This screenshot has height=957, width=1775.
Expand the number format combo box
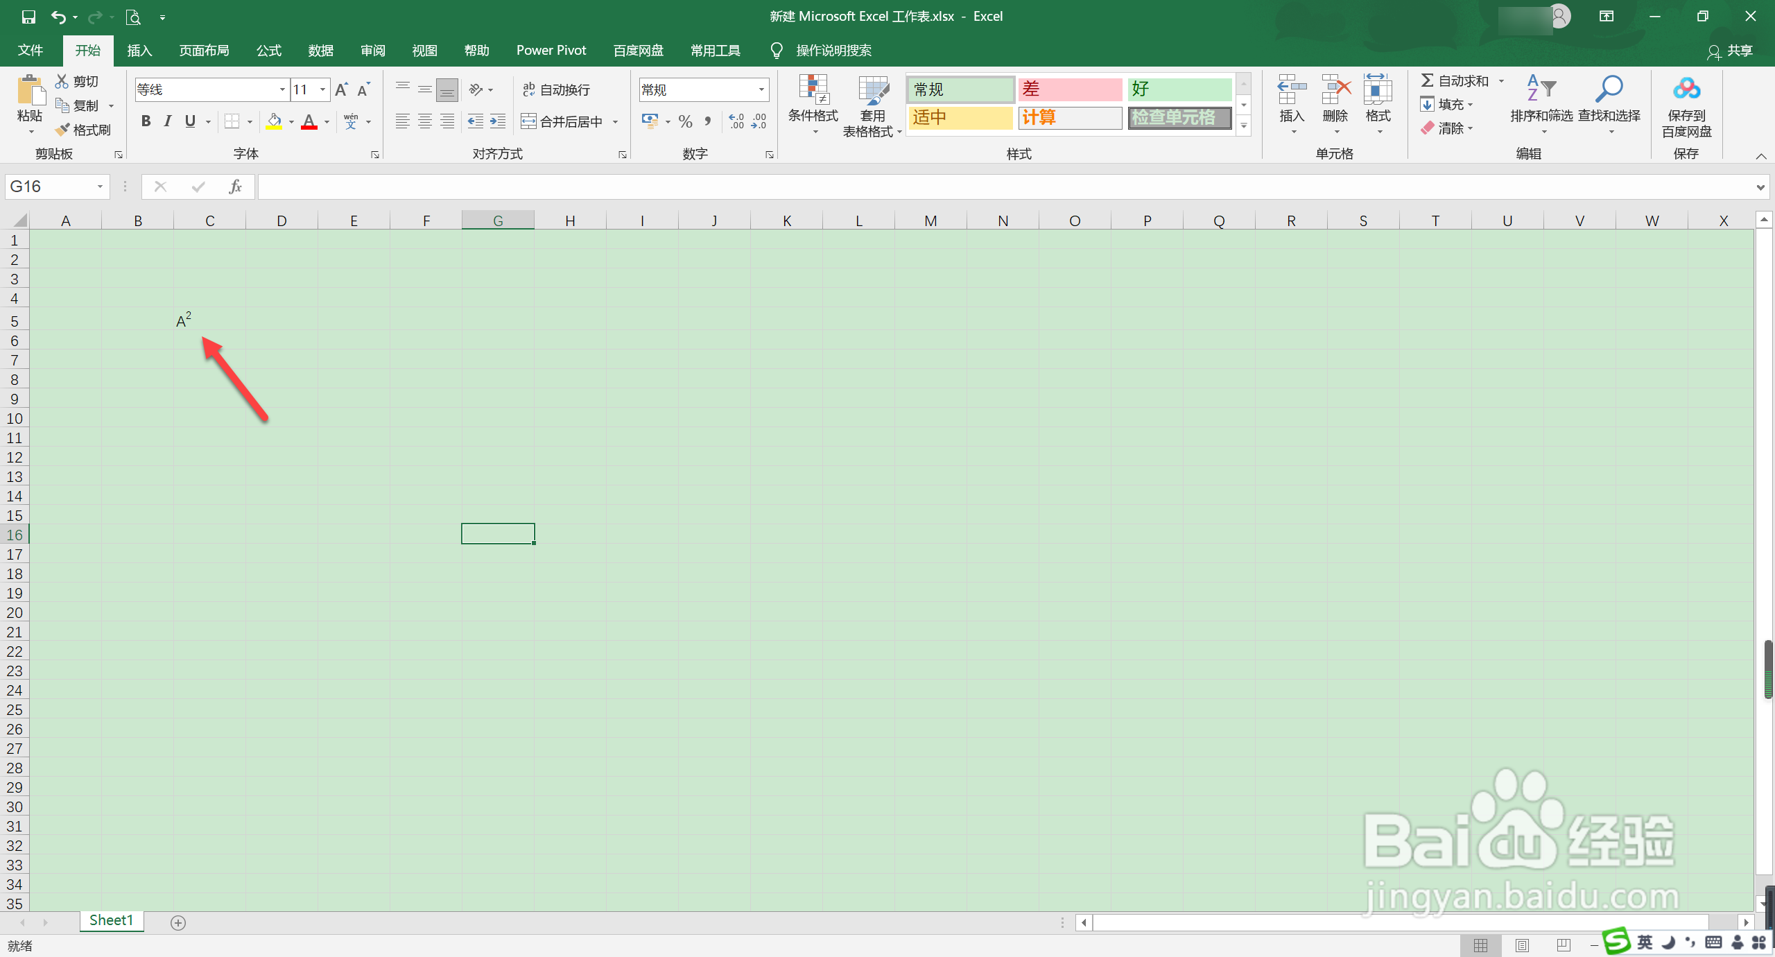[761, 89]
